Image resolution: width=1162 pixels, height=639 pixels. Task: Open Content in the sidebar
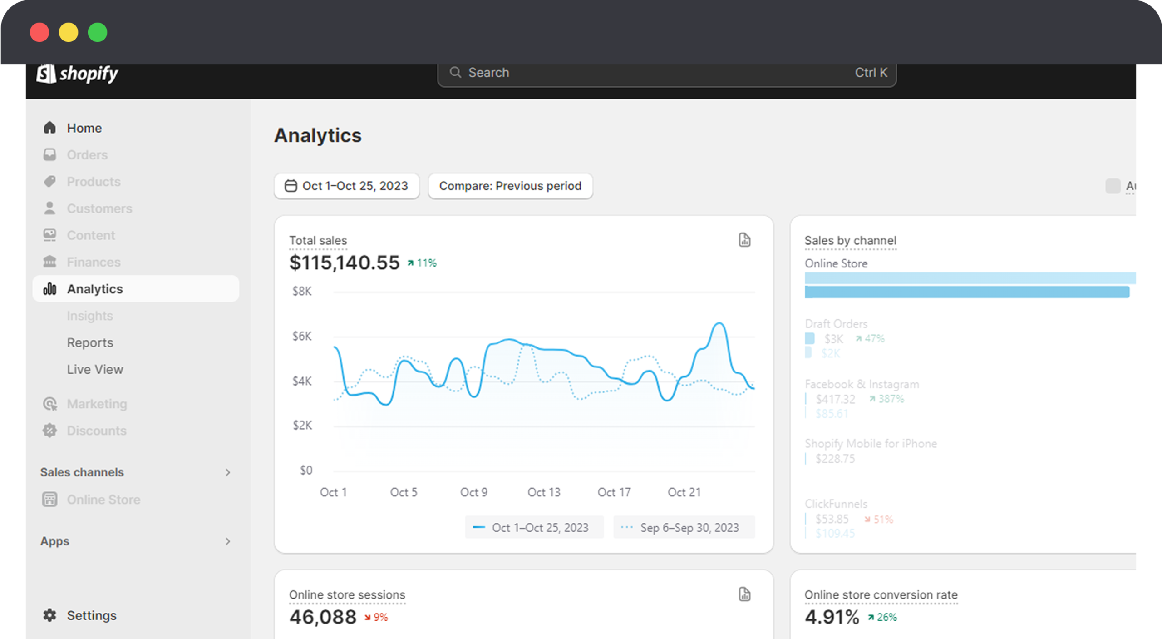pyautogui.click(x=136, y=235)
